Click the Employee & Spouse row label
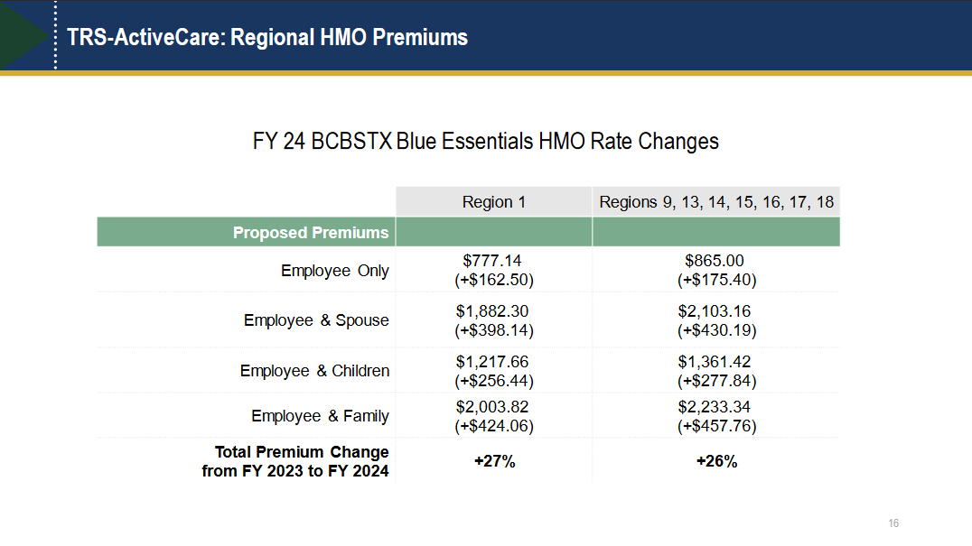Image resolution: width=972 pixels, height=546 pixels. (316, 320)
